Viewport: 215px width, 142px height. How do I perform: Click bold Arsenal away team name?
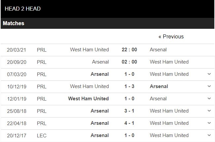pos(159,86)
